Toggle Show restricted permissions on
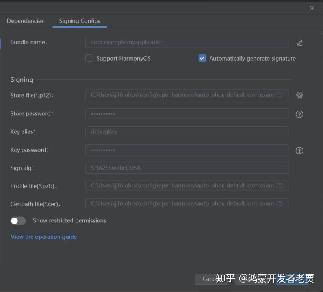323x292 pixels. pos(18,221)
